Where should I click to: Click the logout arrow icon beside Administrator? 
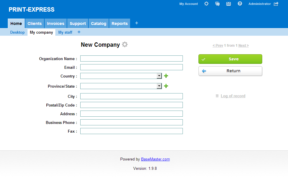(276, 4)
